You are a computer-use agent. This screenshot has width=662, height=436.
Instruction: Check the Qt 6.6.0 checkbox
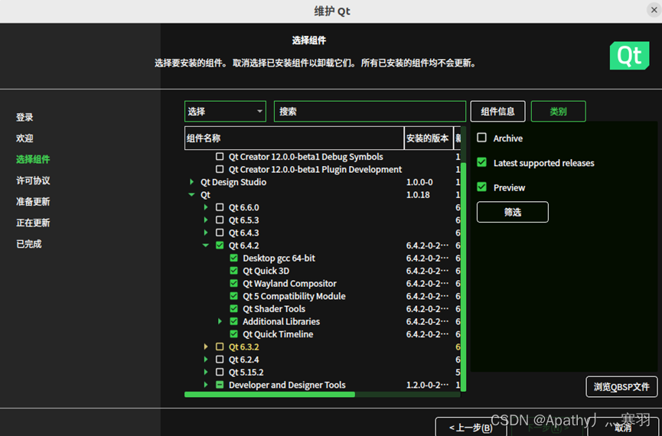tap(220, 207)
